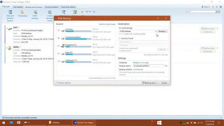Open the Backup options link
This screenshot has width=224, height=126.
(x=63, y=83)
